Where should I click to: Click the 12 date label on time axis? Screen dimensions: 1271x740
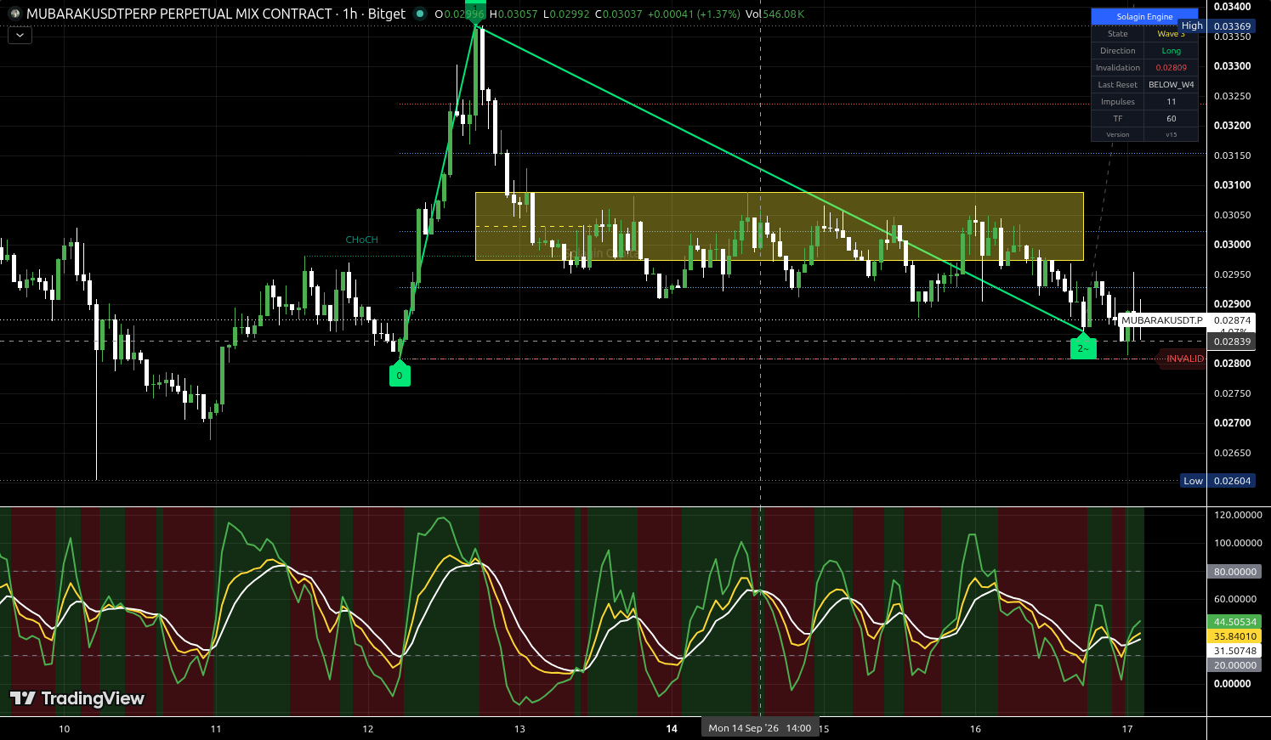coord(368,729)
